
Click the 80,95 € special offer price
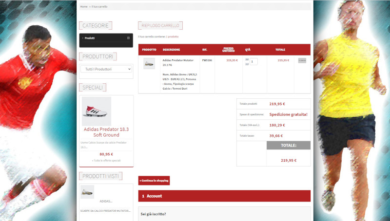106,154
